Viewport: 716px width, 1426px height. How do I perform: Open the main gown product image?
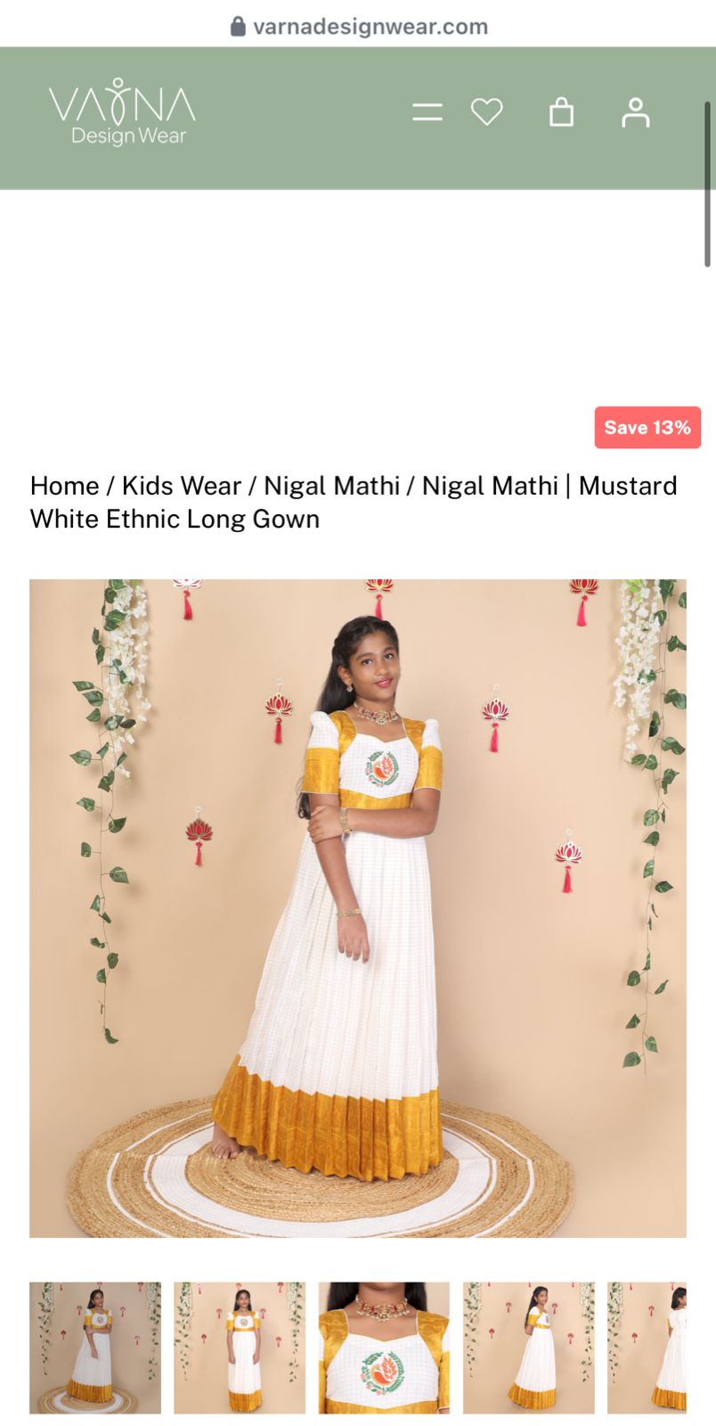pos(358,908)
